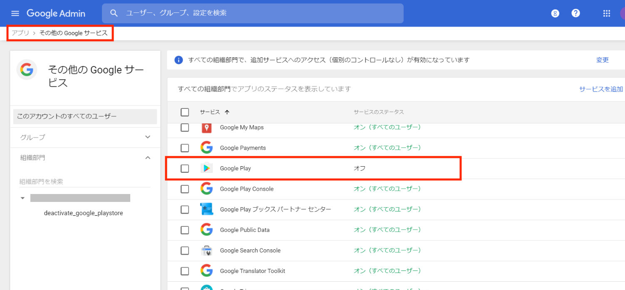
Task: Select このアカウントのすべてのユーザー
Action: pyautogui.click(x=85, y=116)
